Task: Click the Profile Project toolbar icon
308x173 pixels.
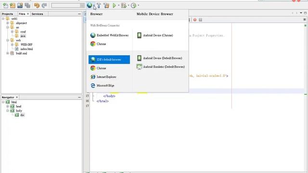Action: pos(134,5)
